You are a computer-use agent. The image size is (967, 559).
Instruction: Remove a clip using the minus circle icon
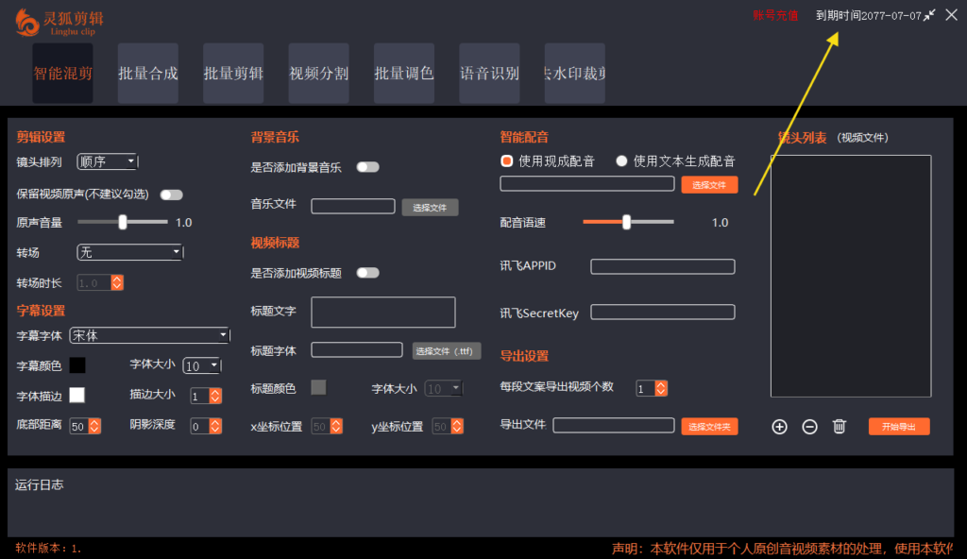[809, 427]
